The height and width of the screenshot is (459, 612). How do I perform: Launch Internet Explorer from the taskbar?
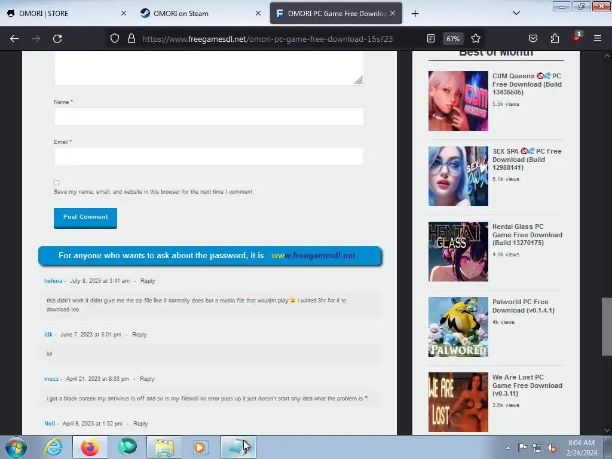53,447
